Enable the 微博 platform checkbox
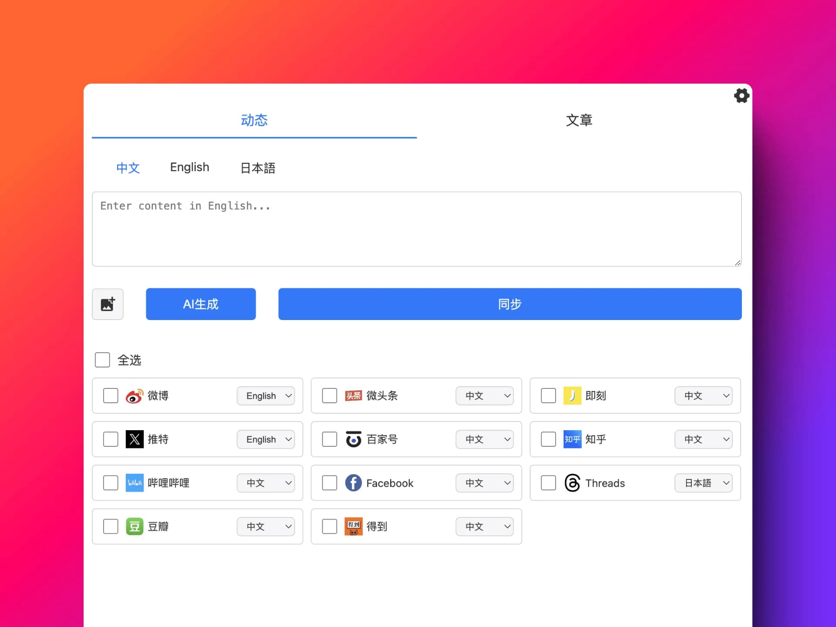 [x=110, y=395]
